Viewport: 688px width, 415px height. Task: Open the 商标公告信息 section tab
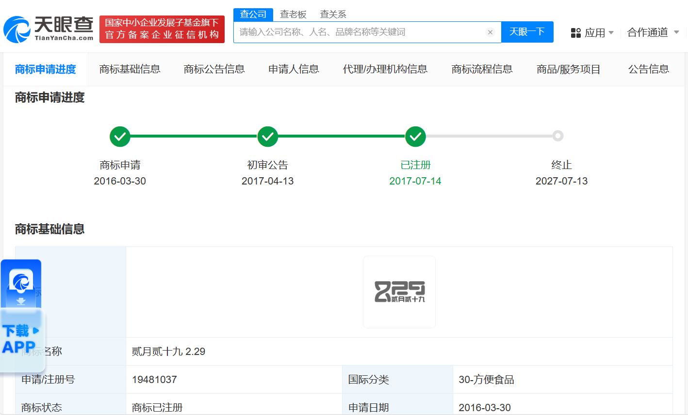[214, 69]
